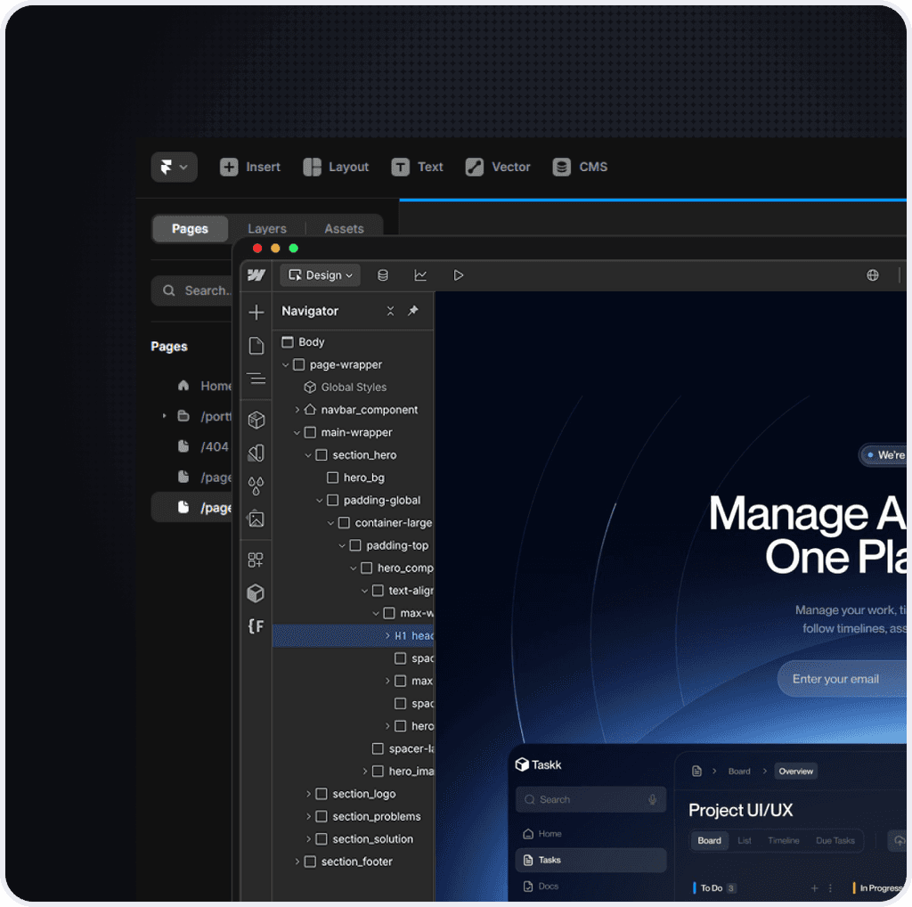912x907 pixels.
Task: Click the Taskk logo in preview
Action: click(538, 765)
